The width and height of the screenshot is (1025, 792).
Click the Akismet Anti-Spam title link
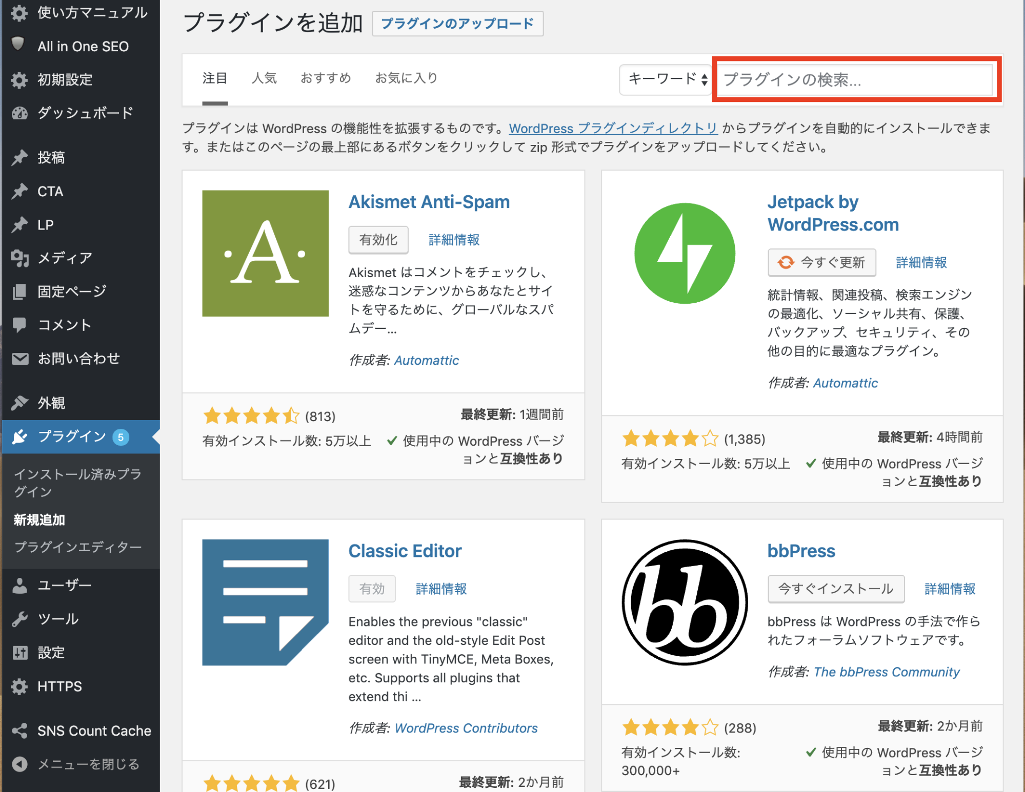click(429, 202)
